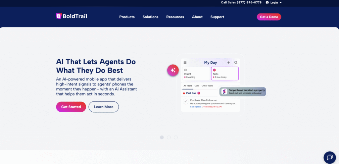Viewport: 339px width, 164px height.
Task: Select the third carousel slide dot
Action: click(x=176, y=137)
